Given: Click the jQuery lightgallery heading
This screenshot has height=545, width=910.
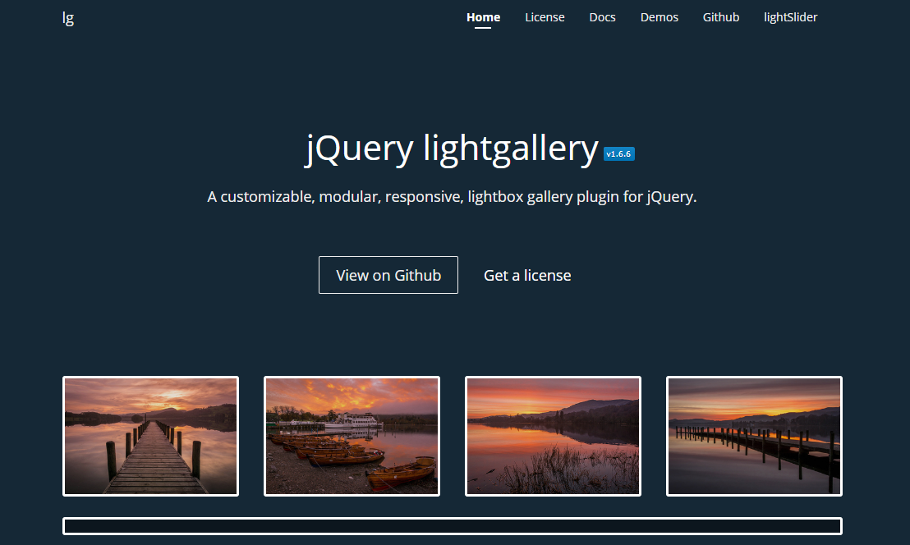Looking at the screenshot, I should click(452, 149).
